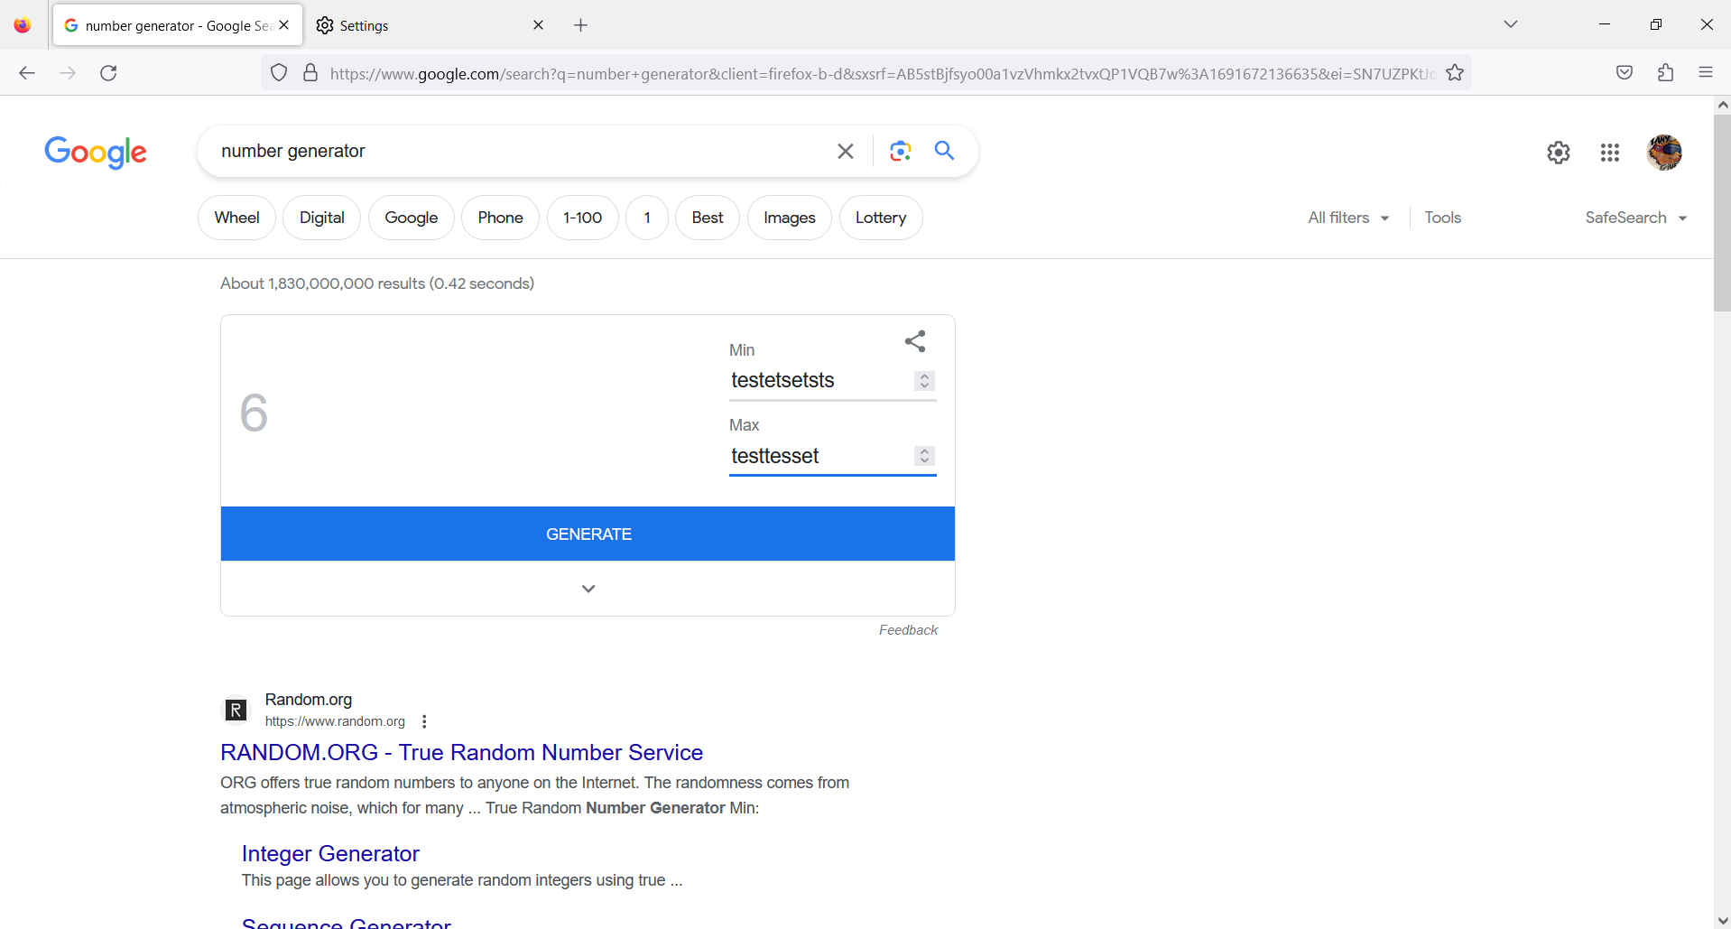Click the blue GENERATE button
Screen dimensions: 1731x929
point(588,534)
